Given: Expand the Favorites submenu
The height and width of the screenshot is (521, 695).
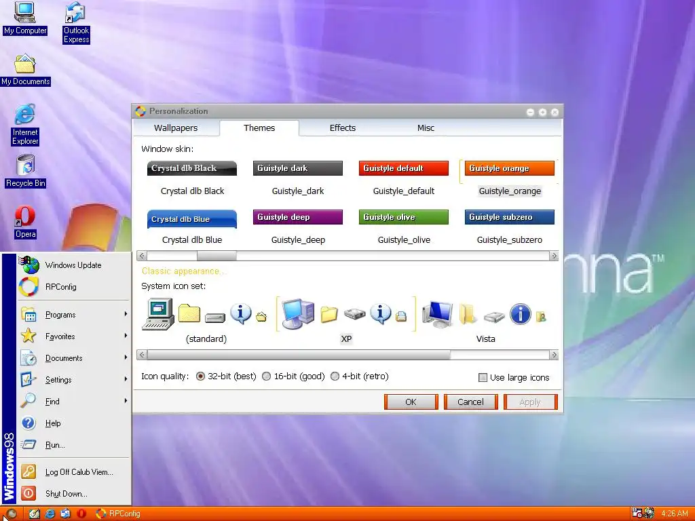Looking at the screenshot, I should 73,336.
